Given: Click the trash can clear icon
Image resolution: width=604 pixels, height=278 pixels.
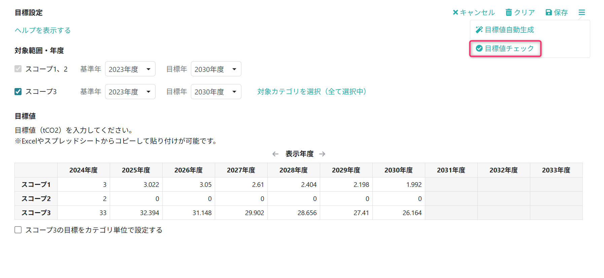Looking at the screenshot, I should [508, 12].
